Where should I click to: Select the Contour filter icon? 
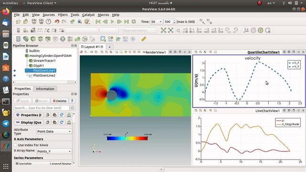[x=26, y=39]
